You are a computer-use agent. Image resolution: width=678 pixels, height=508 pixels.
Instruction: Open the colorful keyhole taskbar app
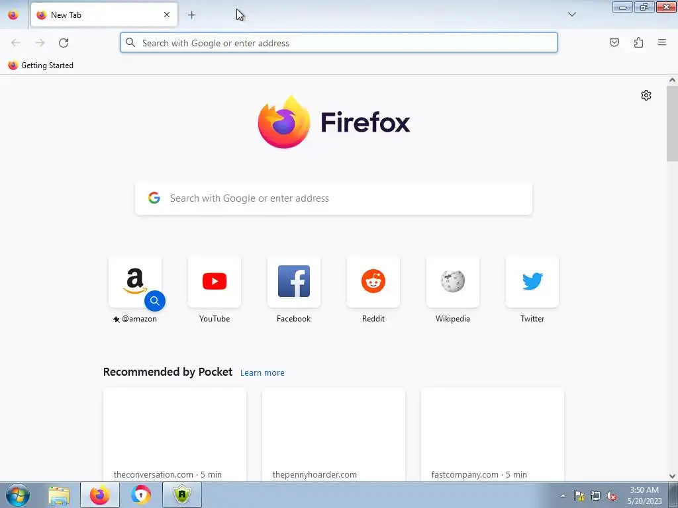(141, 495)
